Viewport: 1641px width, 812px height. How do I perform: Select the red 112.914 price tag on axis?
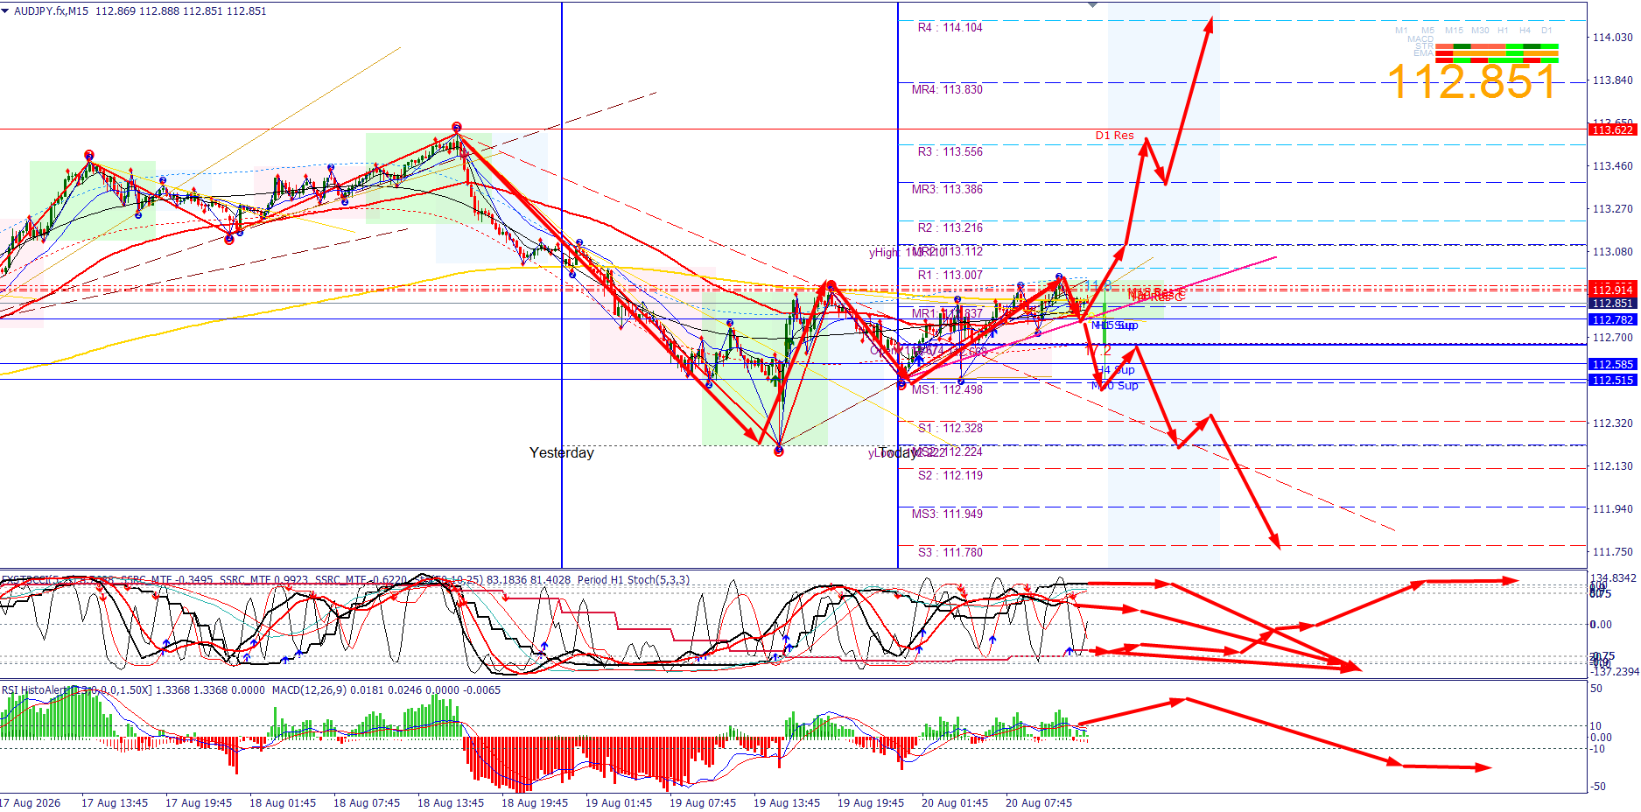pos(1612,289)
